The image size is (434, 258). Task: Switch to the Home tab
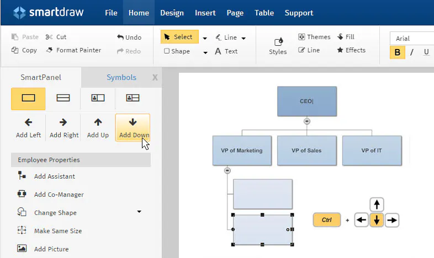[x=139, y=13]
